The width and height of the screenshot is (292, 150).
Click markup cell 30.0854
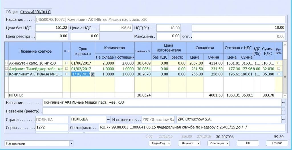143,69
